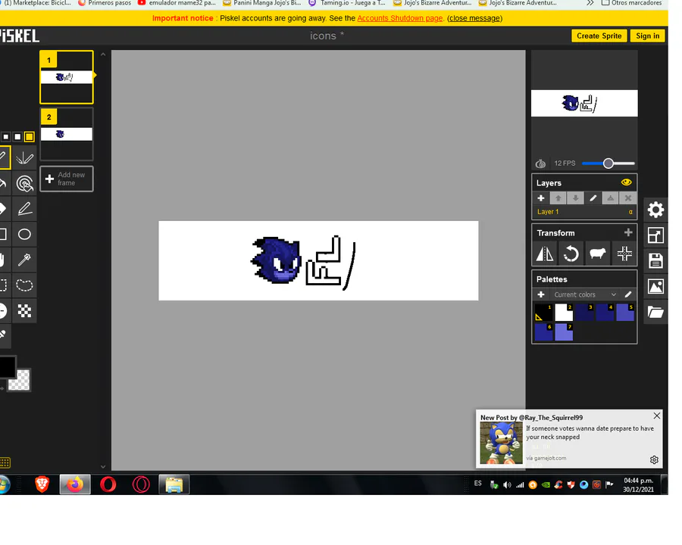This screenshot has width=682, height=545.
Task: Open the Export image panel
Action: coord(655,287)
